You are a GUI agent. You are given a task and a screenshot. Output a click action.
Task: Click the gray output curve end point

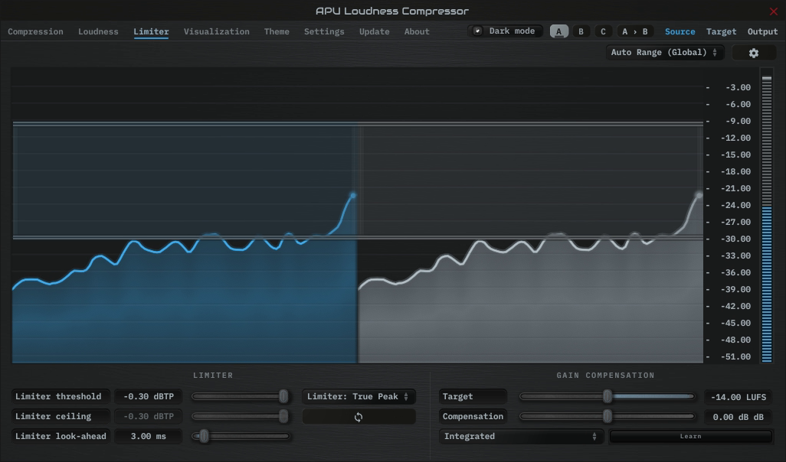(x=699, y=195)
